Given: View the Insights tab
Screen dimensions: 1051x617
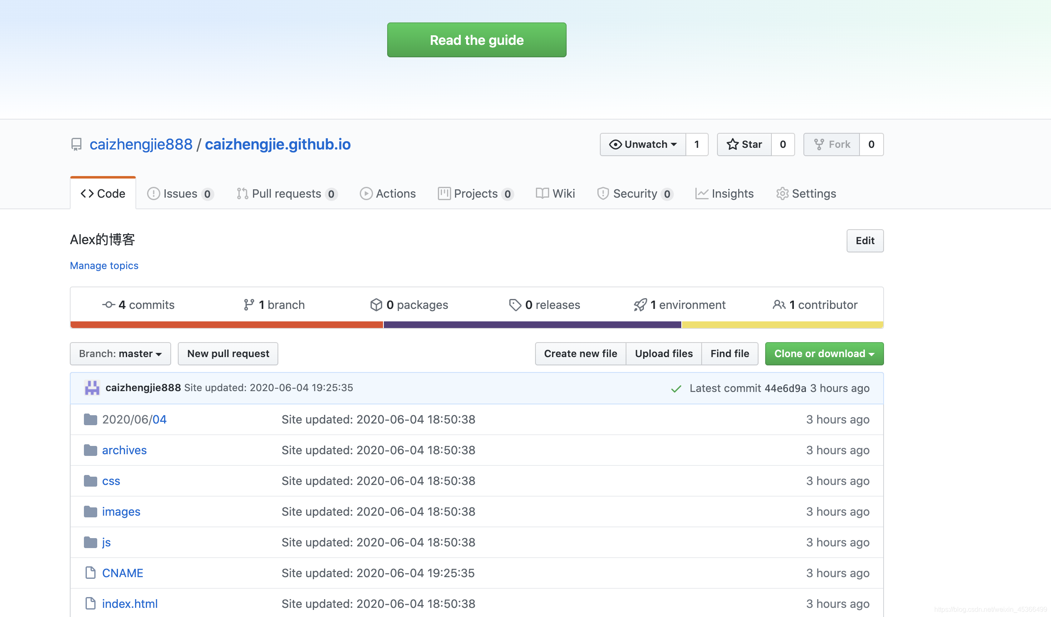Looking at the screenshot, I should click(x=724, y=194).
